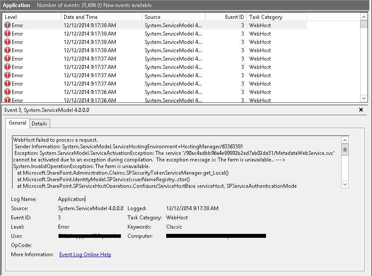Click the Logged value '12/12/2014 9:17:38 AM'
Viewport: 372px width, 276px height.
(x=192, y=208)
